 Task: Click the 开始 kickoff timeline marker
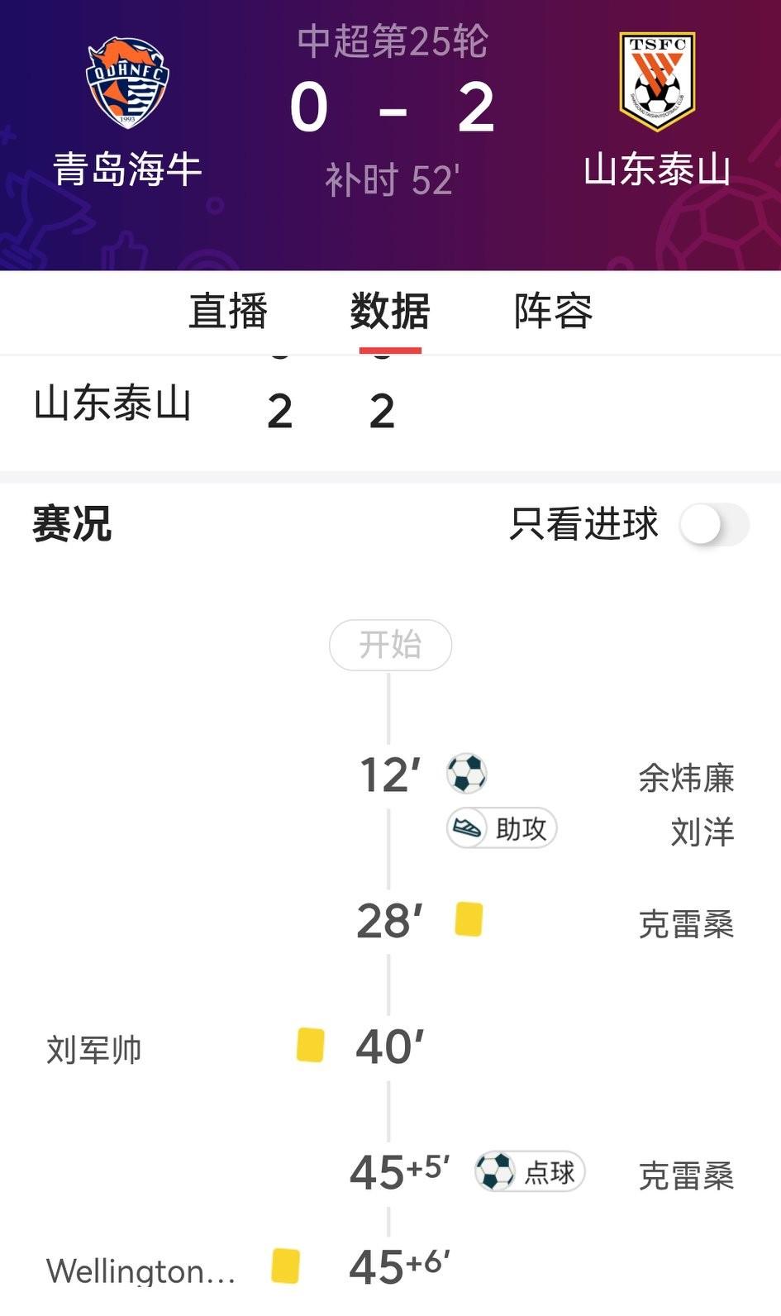pos(390,645)
